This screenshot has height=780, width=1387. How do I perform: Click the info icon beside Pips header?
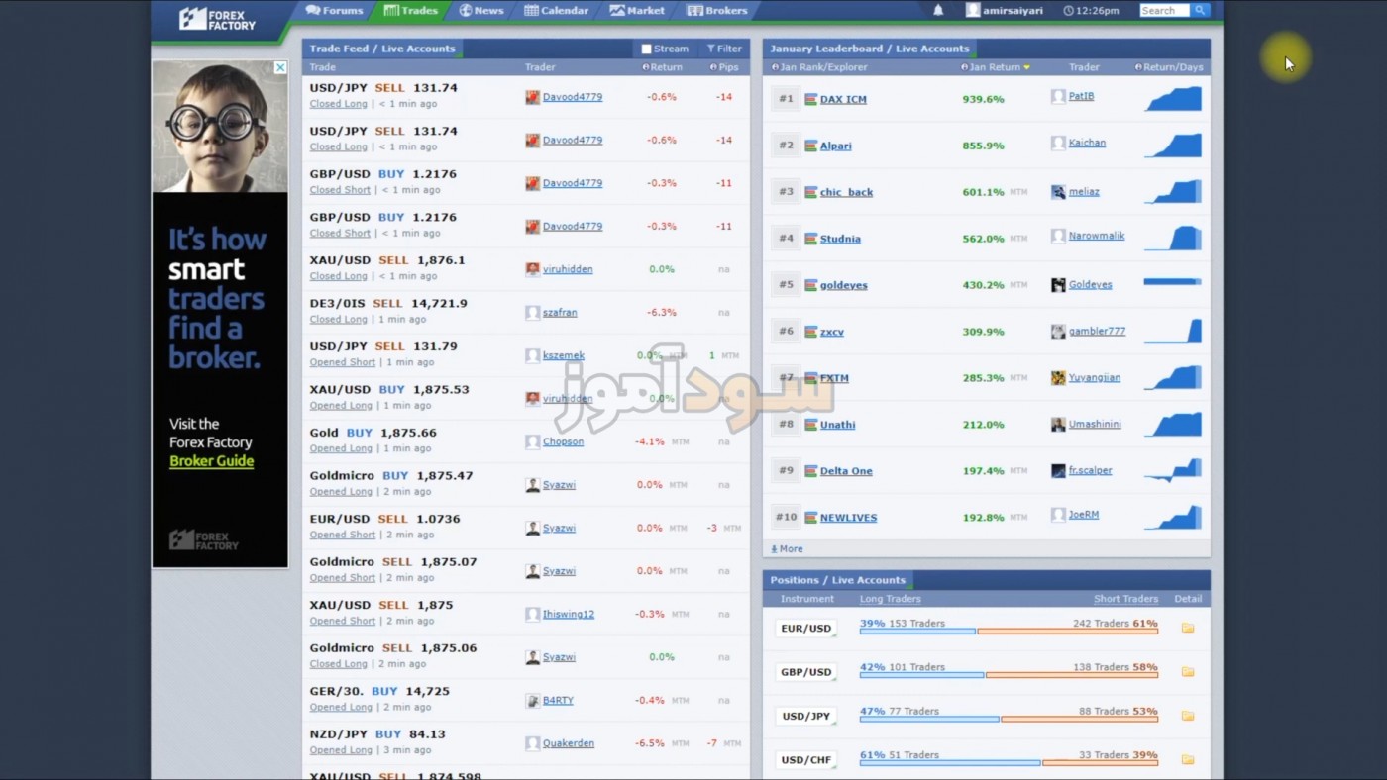point(713,67)
